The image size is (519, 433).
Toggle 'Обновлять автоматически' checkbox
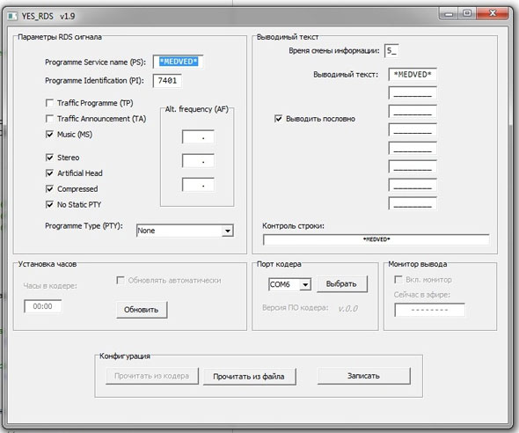121,281
